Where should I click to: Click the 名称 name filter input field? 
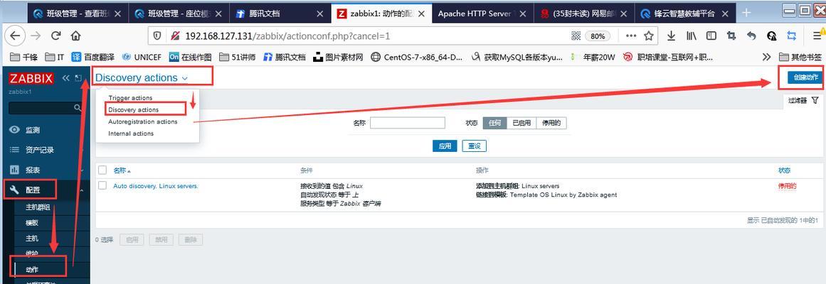click(x=407, y=123)
